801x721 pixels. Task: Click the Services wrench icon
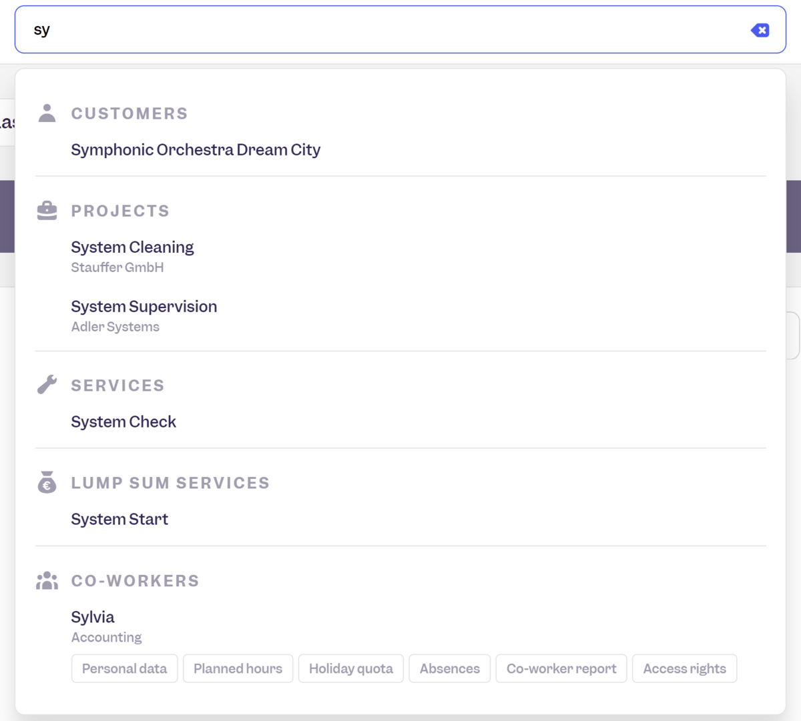tap(47, 385)
